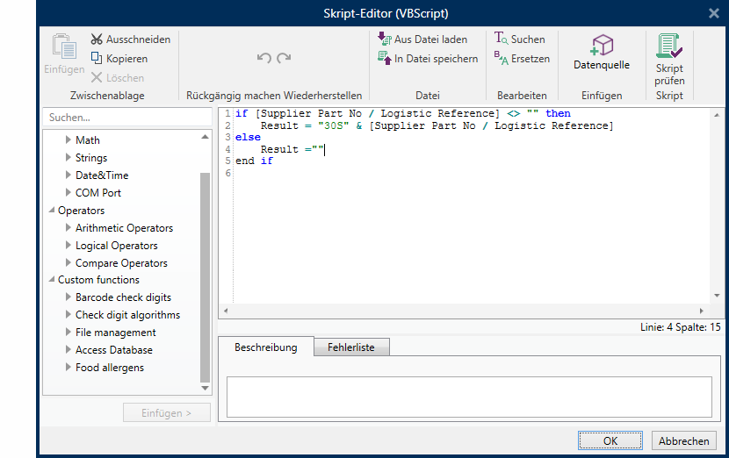Screen dimensions: 729x458
Task: Click editor horizontal scroll right arrow
Action: pos(701,311)
